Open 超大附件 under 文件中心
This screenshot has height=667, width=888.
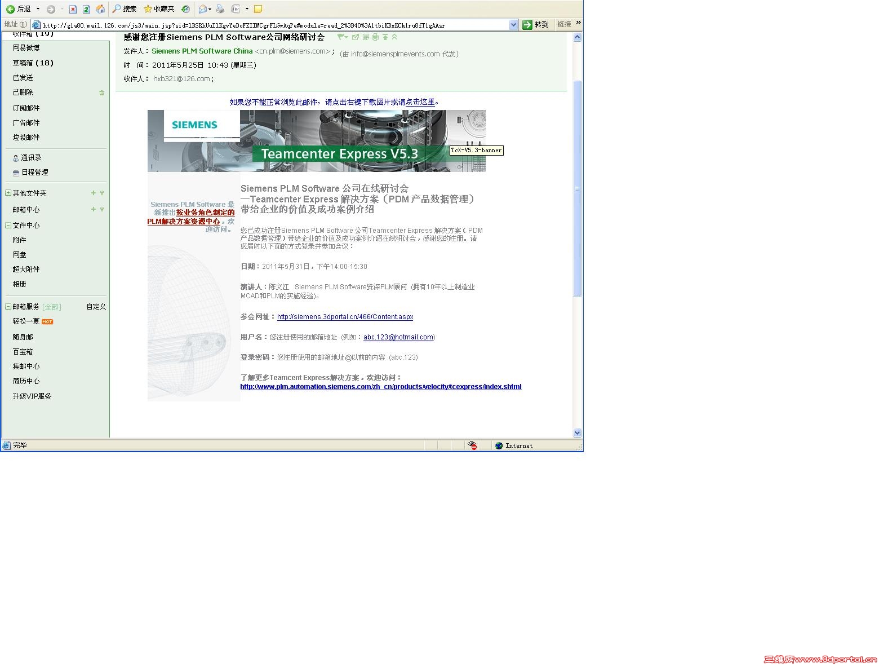26,270
